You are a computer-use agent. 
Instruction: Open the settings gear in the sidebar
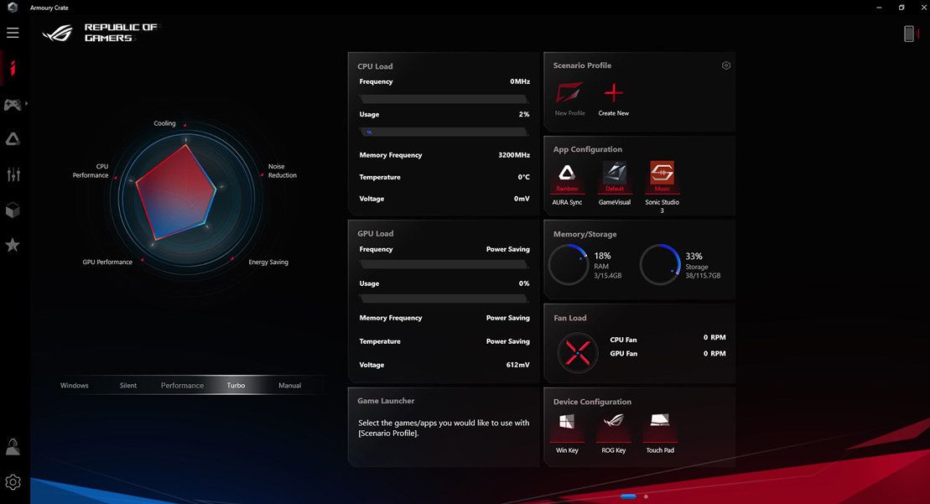[13, 482]
